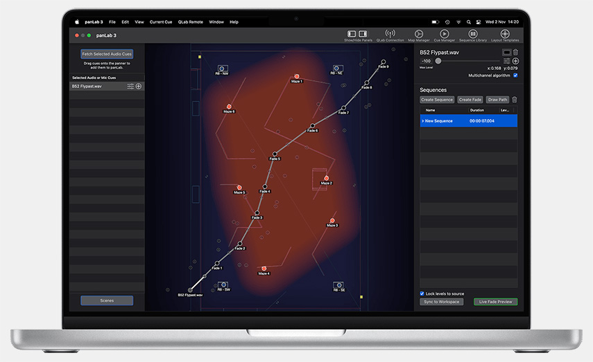593x362 pixels.
Task: Click the Fade 1 path point
Action: tap(217, 263)
